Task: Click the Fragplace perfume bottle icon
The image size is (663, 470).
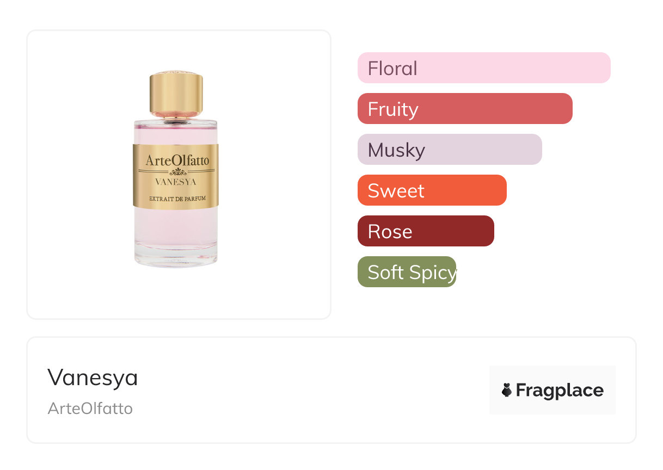Action: coord(507,390)
